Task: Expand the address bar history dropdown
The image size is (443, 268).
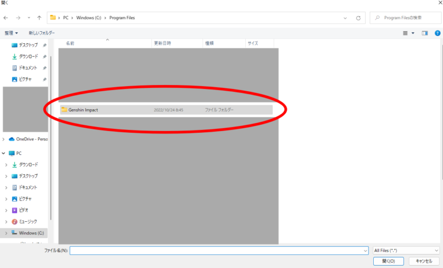Action: (x=346, y=18)
